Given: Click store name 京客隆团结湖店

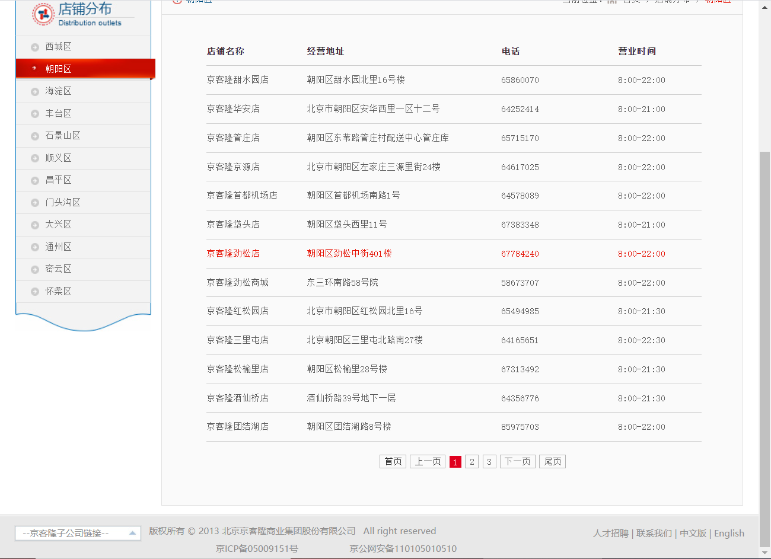Looking at the screenshot, I should point(237,427).
